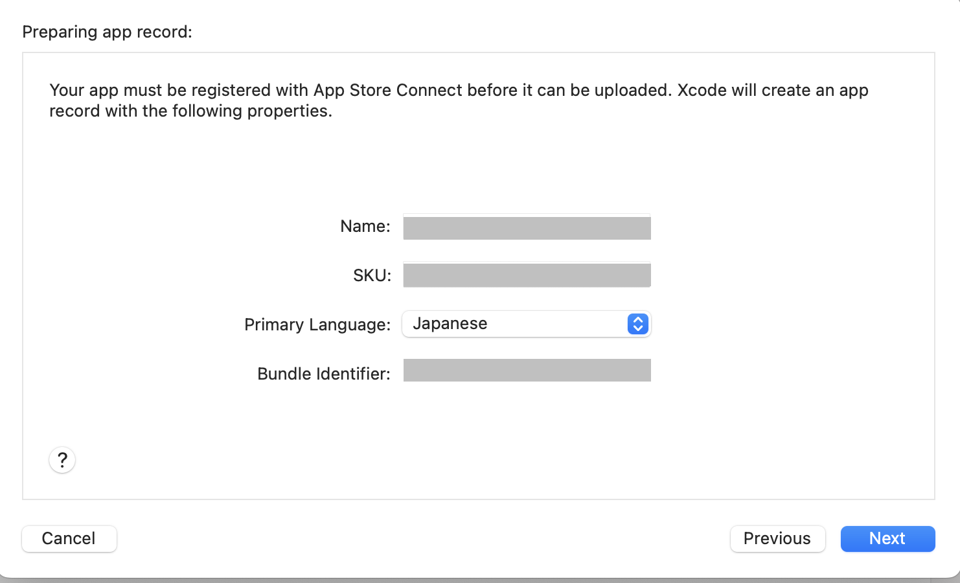The width and height of the screenshot is (960, 583).
Task: Cancel the app record dialog
Action: [69, 538]
